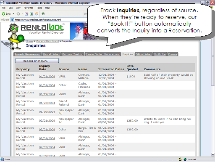This screenshot has width=215, height=162.
Task: Click the RentalBot robot mascot logo
Action: (x=15, y=37)
